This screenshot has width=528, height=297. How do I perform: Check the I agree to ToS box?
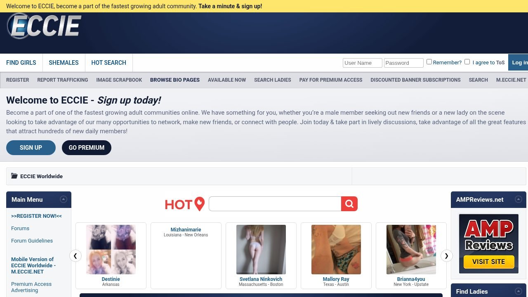pyautogui.click(x=467, y=62)
